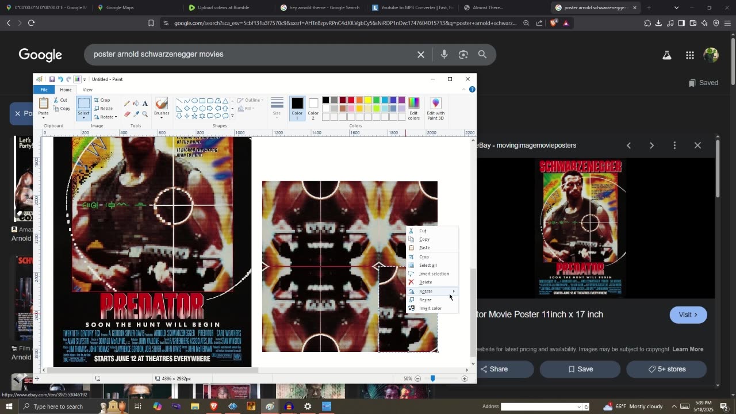Click Save button below image preview
Image resolution: width=736 pixels, height=414 pixels.
point(580,369)
